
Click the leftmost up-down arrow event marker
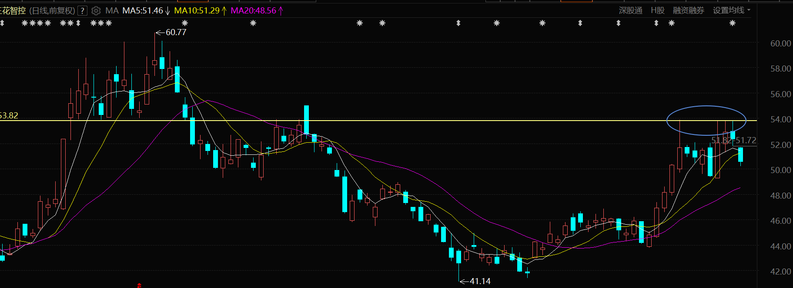(x=2, y=23)
